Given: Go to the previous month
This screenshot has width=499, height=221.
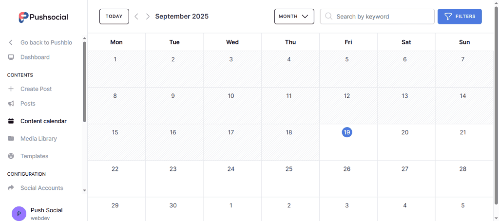Looking at the screenshot, I should (x=136, y=17).
